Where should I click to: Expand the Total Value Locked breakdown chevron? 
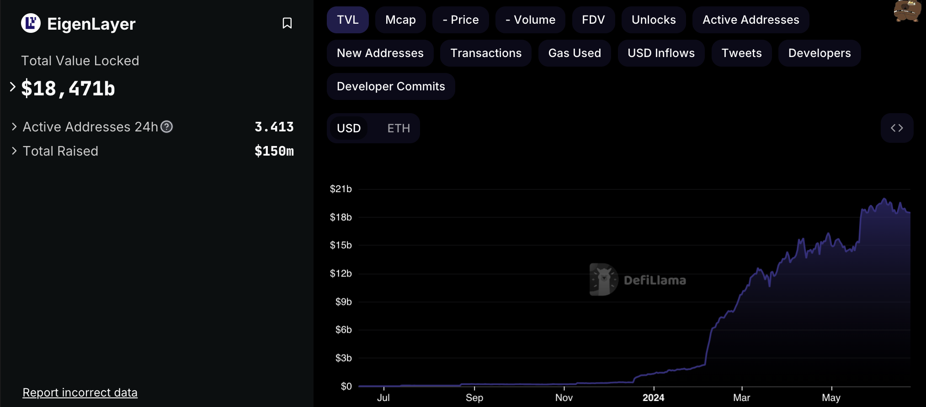[x=13, y=87]
